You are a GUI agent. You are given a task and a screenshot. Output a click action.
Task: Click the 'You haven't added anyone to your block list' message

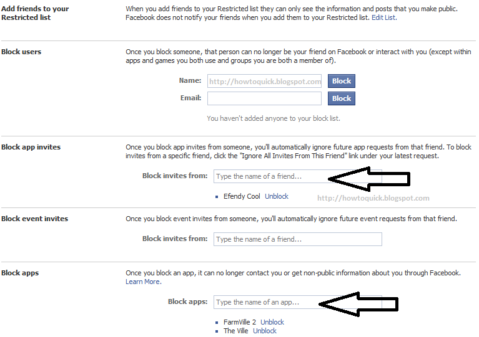[274, 118]
